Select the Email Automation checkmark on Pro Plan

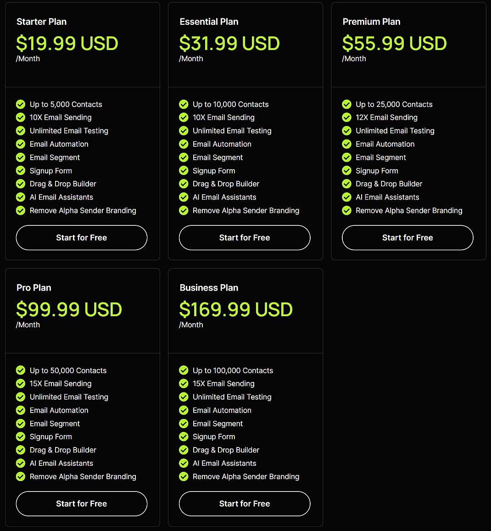(21, 410)
